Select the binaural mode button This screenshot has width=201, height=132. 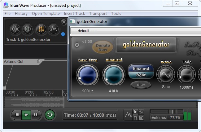pyautogui.click(x=141, y=68)
